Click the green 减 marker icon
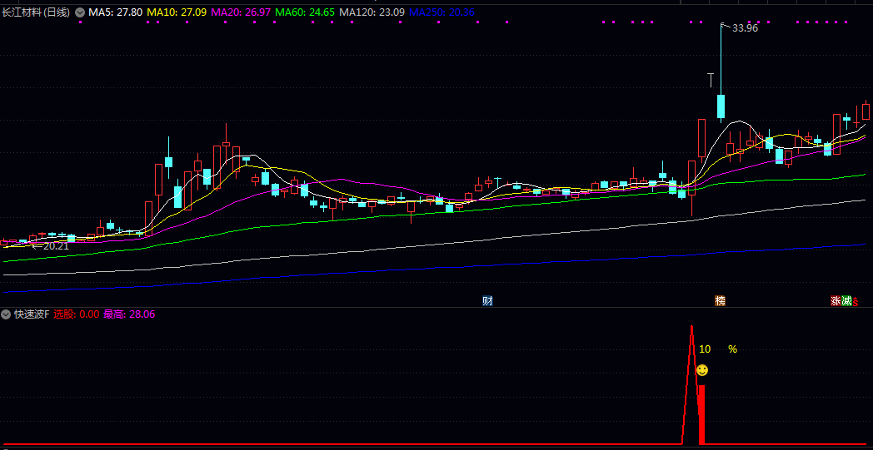This screenshot has height=450, width=873. coord(847,301)
